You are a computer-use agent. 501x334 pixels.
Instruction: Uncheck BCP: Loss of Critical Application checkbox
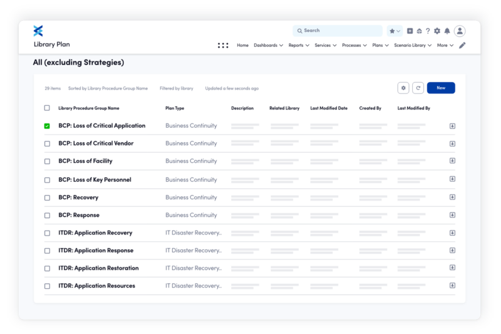coord(47,126)
